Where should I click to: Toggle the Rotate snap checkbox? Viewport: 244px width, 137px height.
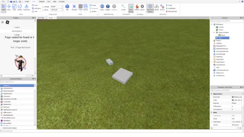43,7
